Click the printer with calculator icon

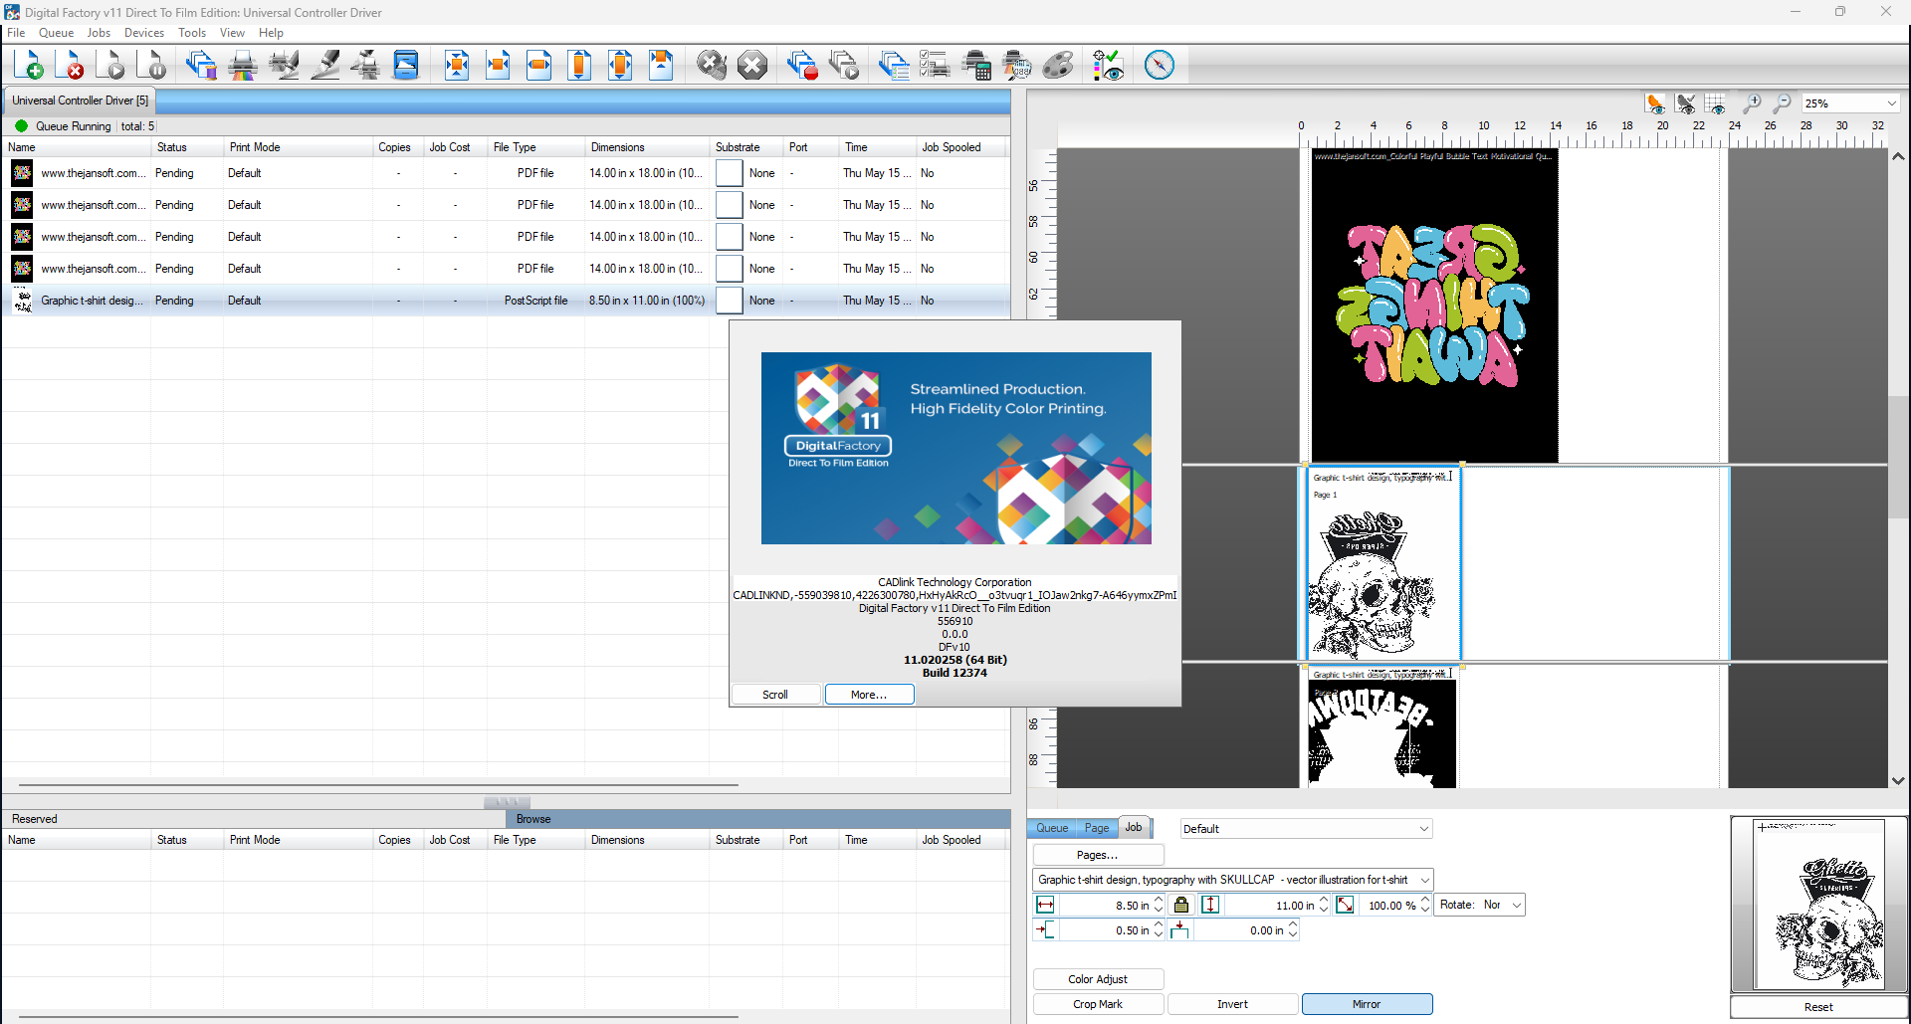[976, 65]
